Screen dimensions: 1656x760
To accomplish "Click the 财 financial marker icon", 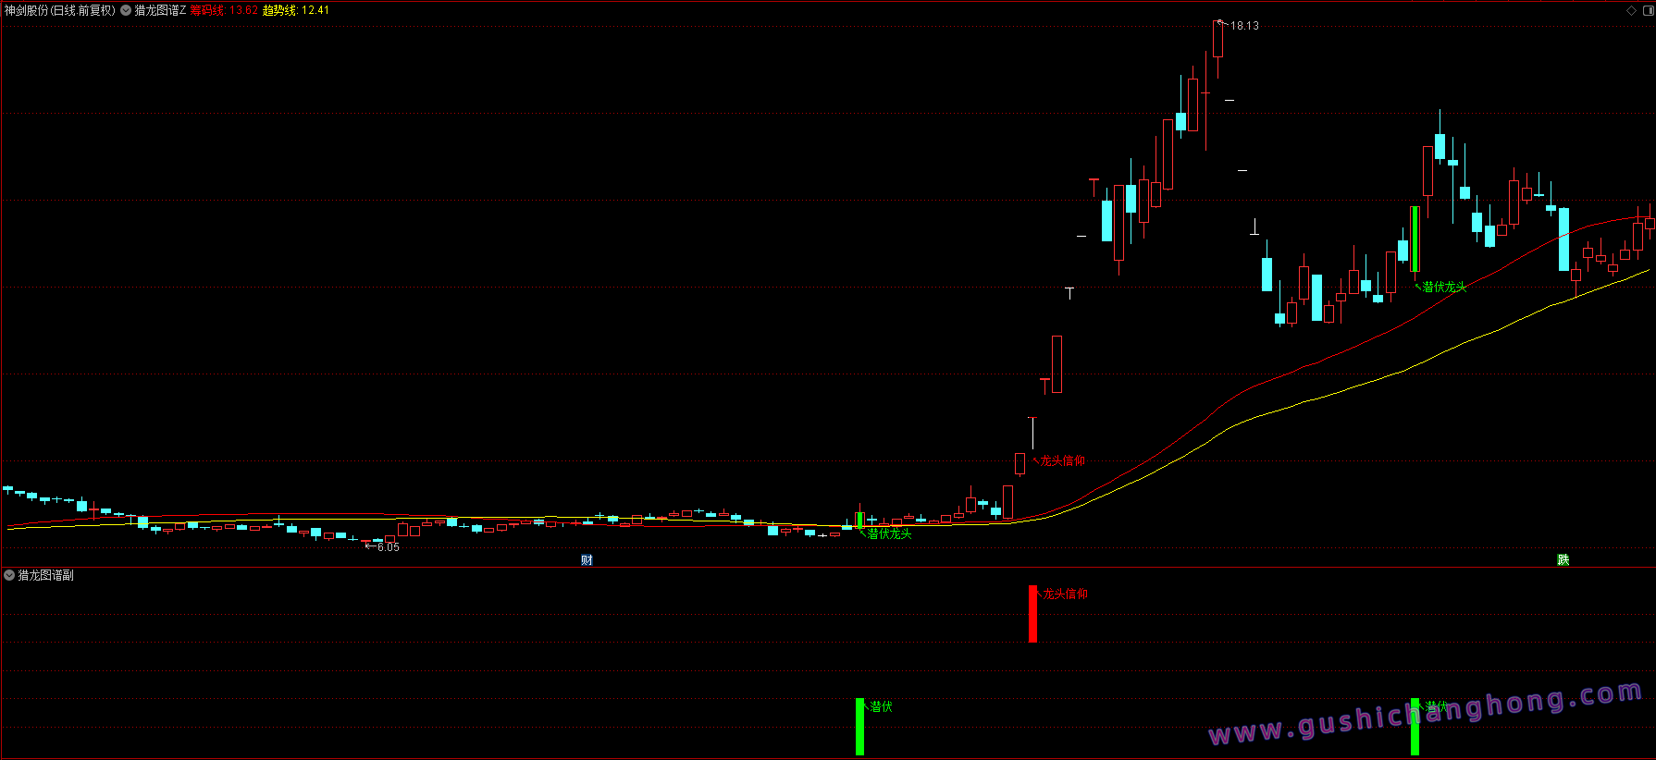I will tap(587, 560).
